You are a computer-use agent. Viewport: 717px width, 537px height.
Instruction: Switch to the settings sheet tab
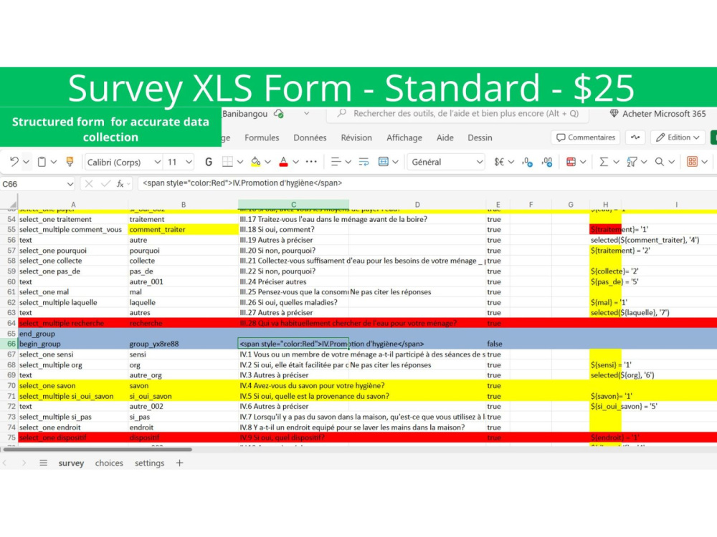pyautogui.click(x=149, y=463)
